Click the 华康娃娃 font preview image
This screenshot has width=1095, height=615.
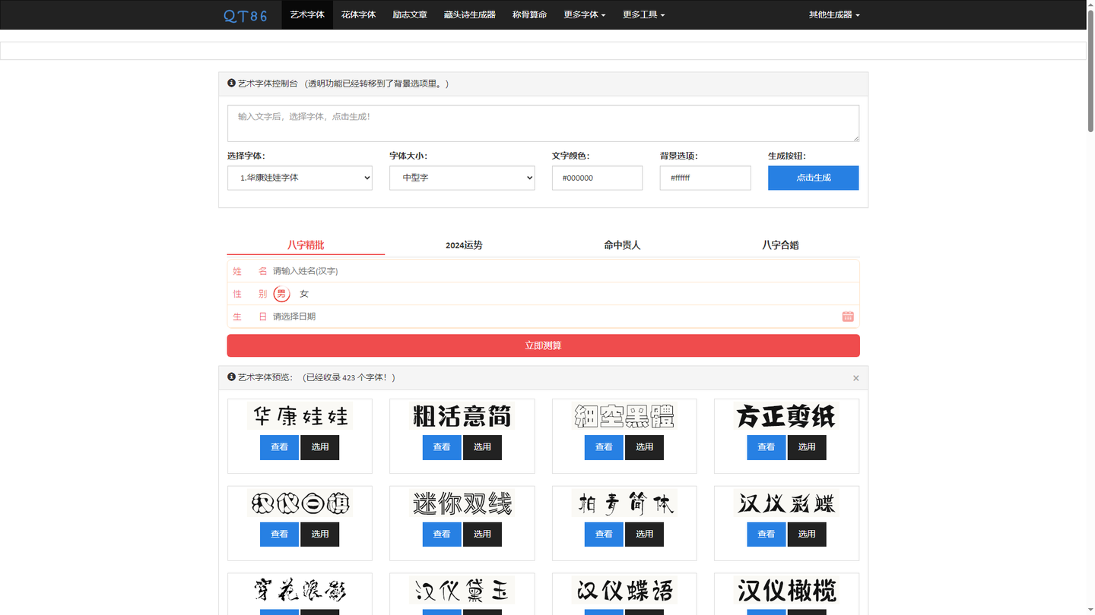click(x=300, y=416)
